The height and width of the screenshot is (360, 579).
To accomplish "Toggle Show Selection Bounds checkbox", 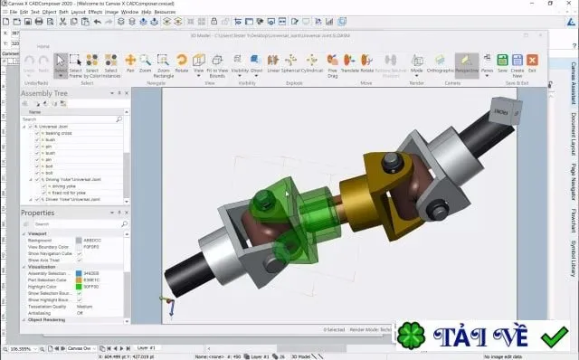I will 80,293.
